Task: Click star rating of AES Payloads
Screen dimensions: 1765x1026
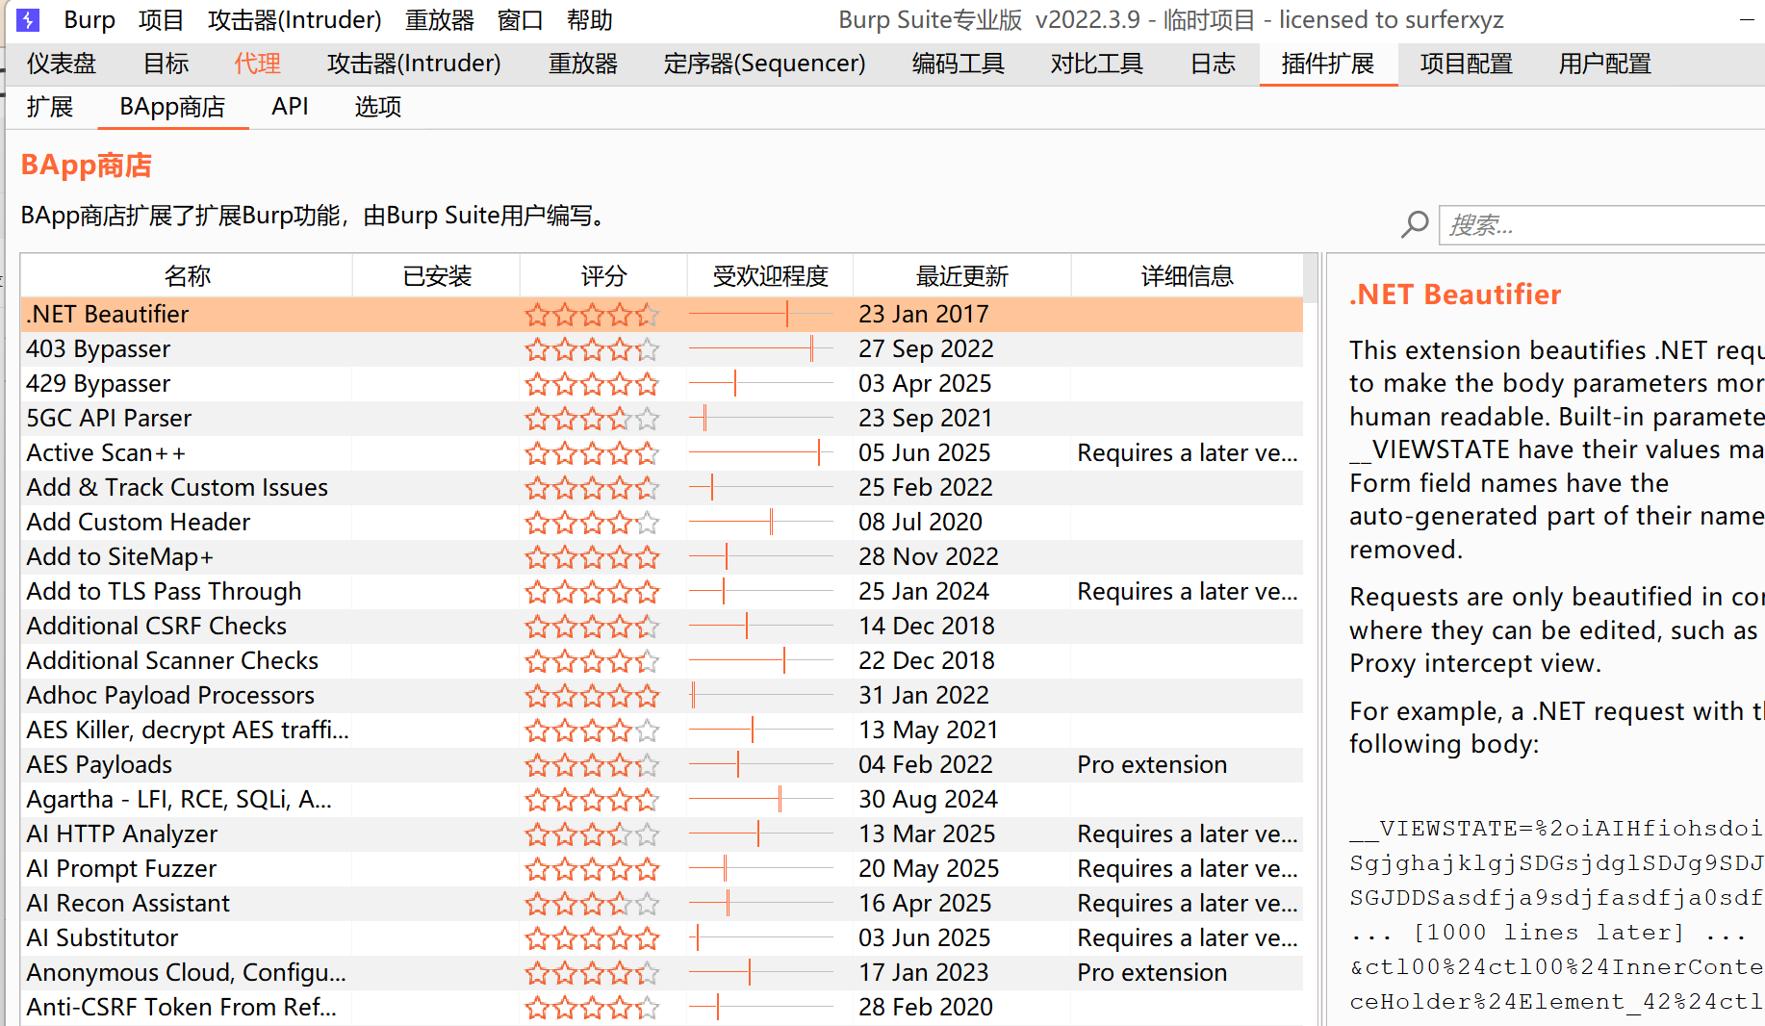Action: click(x=592, y=765)
